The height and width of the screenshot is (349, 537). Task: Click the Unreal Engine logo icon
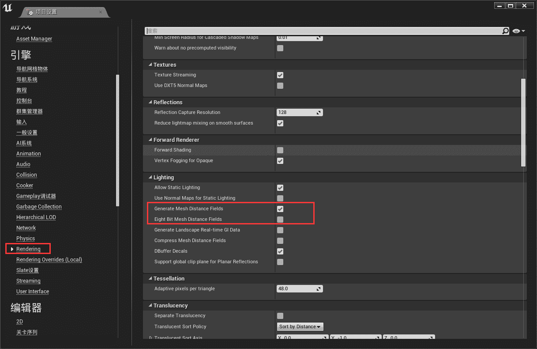pyautogui.click(x=8, y=8)
